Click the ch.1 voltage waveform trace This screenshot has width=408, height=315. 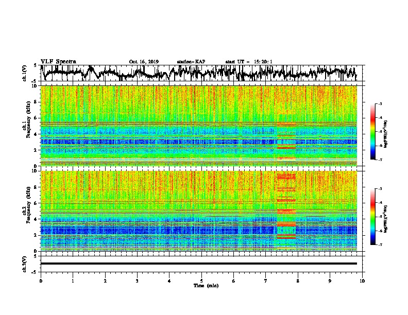[x=198, y=73]
